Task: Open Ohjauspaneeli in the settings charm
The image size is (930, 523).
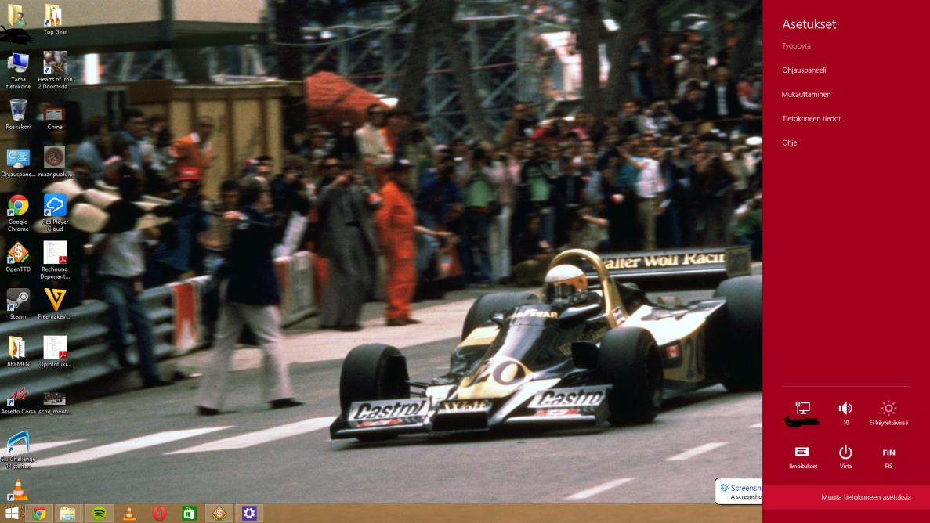Action: point(804,70)
